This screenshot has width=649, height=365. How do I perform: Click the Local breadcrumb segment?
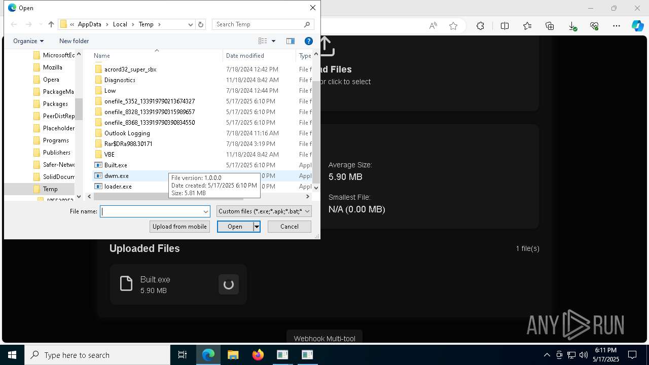pyautogui.click(x=120, y=24)
